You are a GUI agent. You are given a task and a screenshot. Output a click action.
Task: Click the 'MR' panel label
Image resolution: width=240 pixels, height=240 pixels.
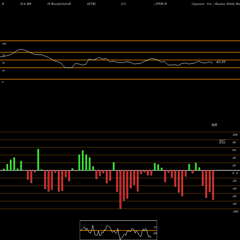[214, 125]
